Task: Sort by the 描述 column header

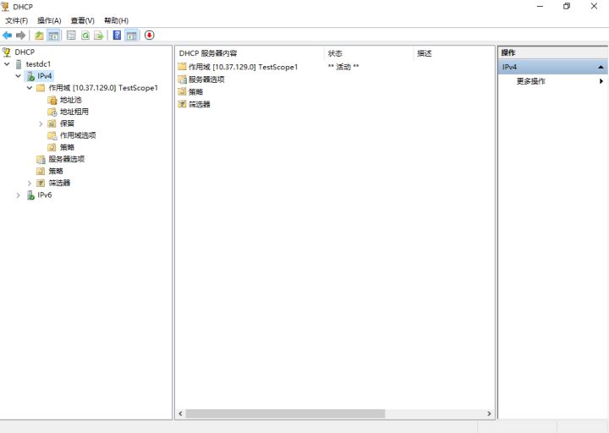Action: [453, 53]
